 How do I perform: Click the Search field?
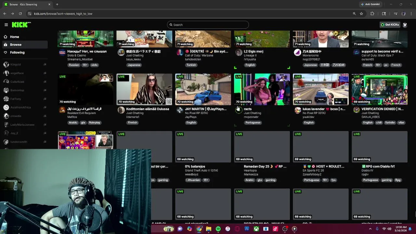point(208,25)
